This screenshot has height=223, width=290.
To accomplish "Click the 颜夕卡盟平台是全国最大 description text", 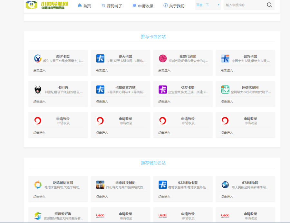I will (x=63, y=61).
